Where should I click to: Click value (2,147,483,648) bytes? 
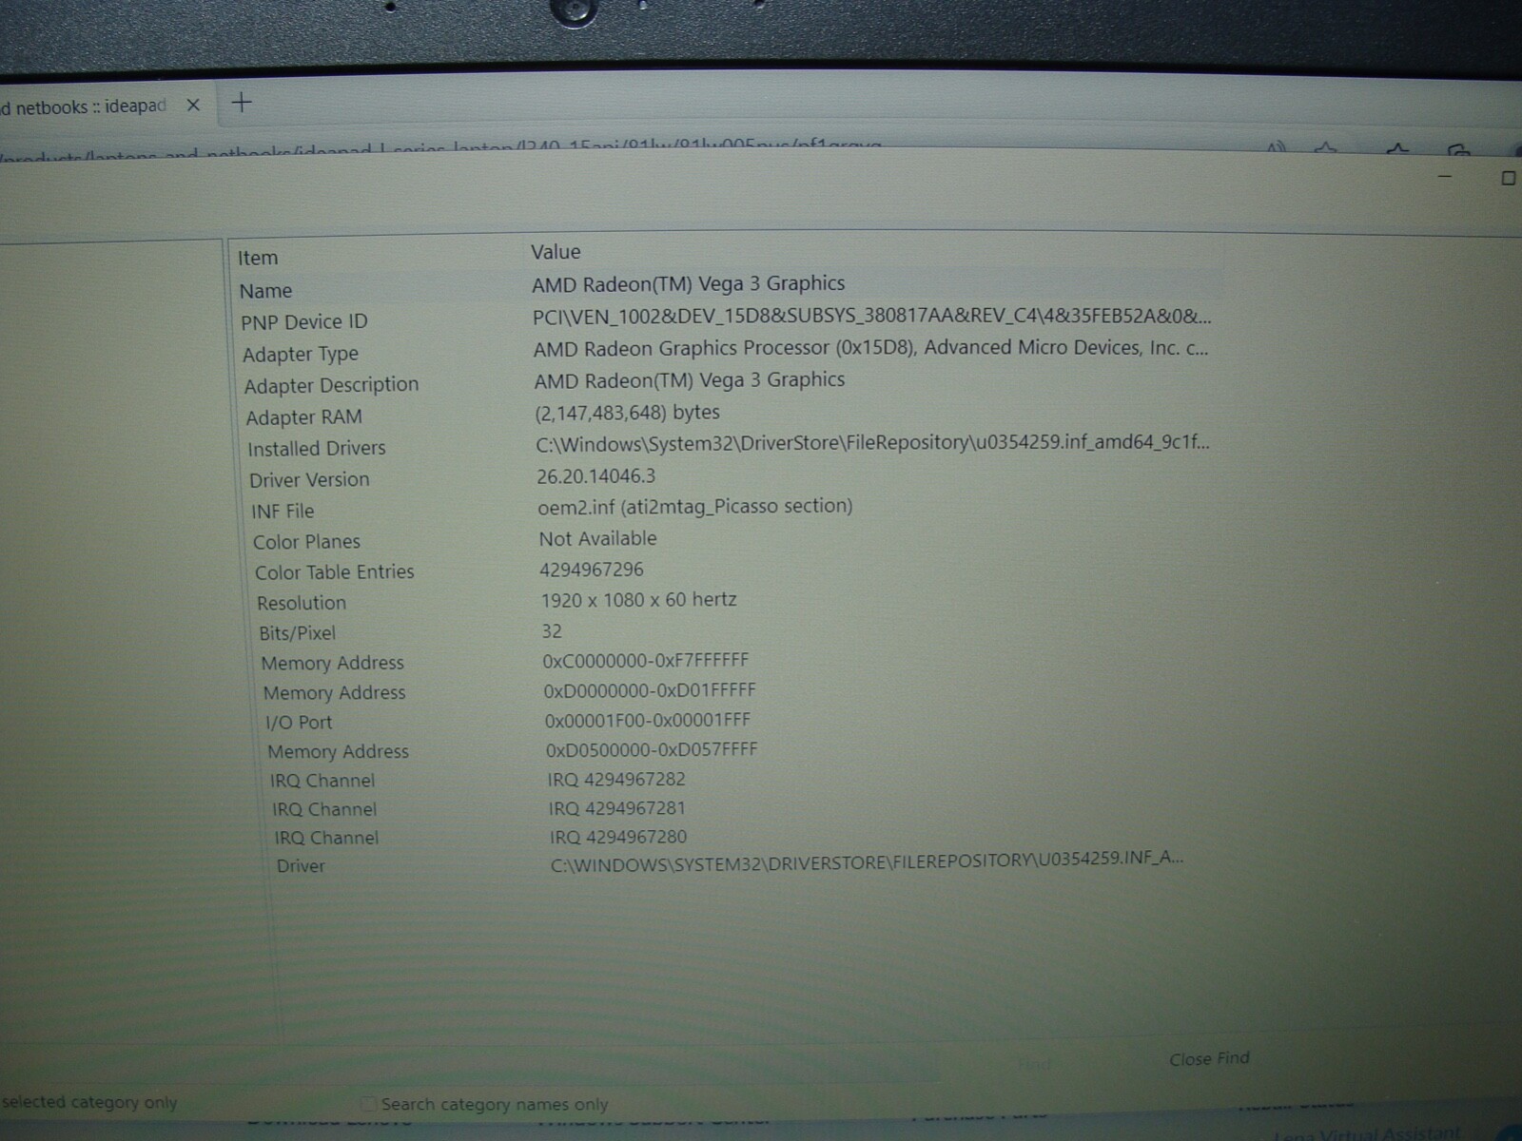pyautogui.click(x=627, y=413)
